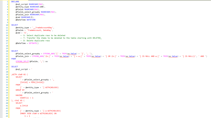Image resolution: width=211 pixels, height=118 pixels.
Task: Click '@fields_select_groupby NVARCHAR(MAX)' on line 5
Action: pyautogui.click(x=36, y=12)
